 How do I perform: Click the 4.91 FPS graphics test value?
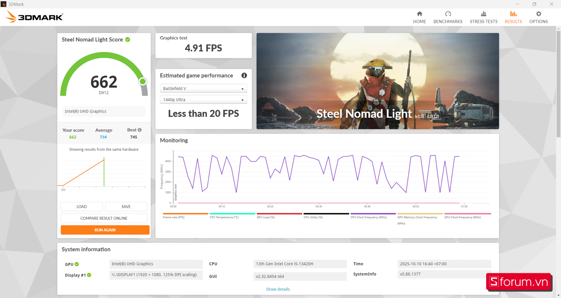[203, 48]
